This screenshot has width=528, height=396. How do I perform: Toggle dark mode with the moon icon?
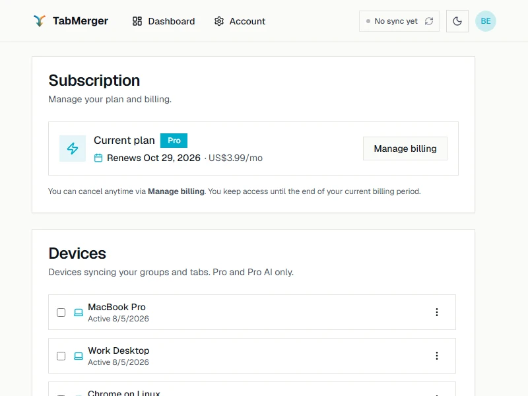[457, 21]
